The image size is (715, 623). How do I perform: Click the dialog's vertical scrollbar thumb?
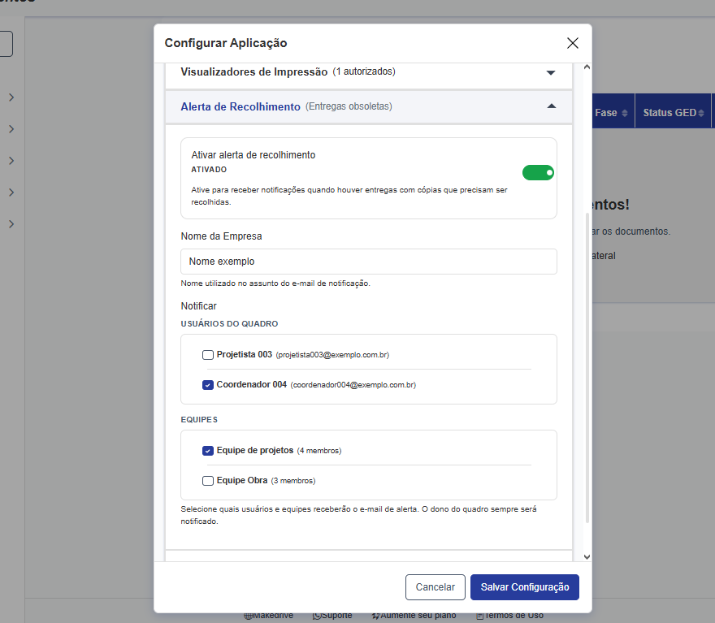click(587, 366)
